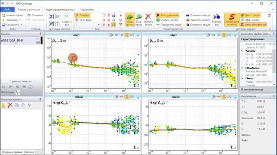Click the Заменить выдел. button

[198, 20]
